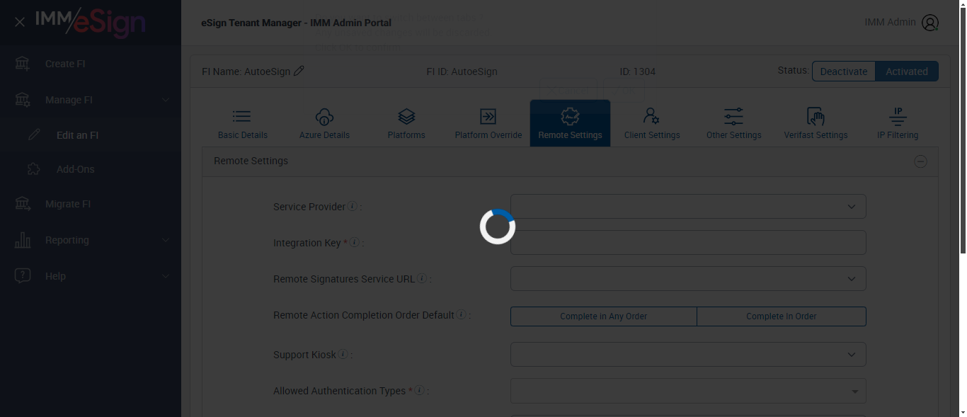
Task: Switch to the Basic Details tab label
Action: point(243,135)
